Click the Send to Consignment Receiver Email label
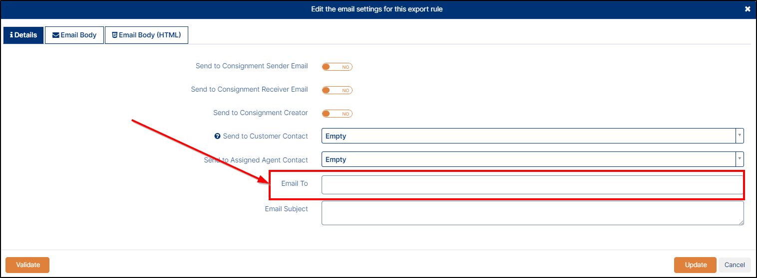This screenshot has height=278, width=757. pyautogui.click(x=249, y=90)
